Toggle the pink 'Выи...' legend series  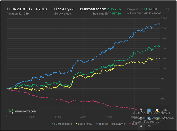[x=133, y=124]
